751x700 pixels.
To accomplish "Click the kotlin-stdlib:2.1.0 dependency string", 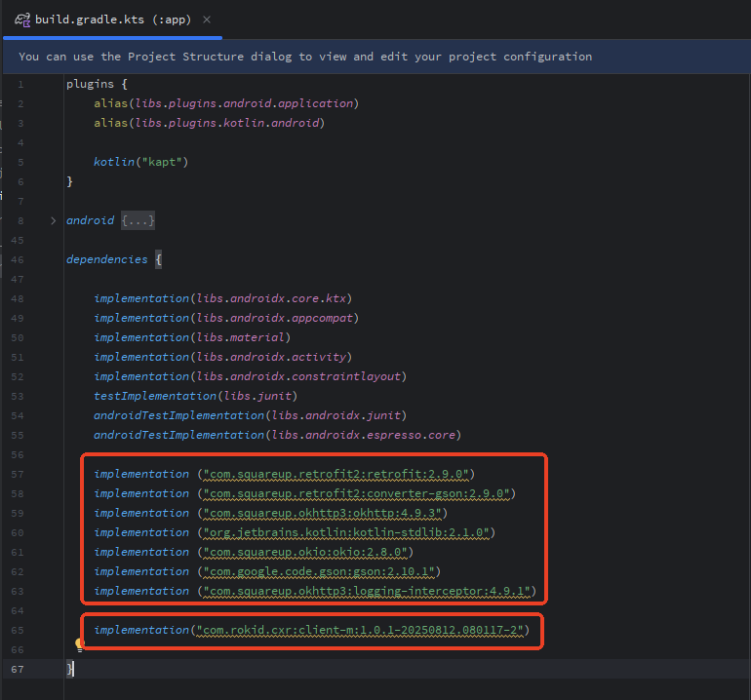I will pyautogui.click(x=346, y=532).
